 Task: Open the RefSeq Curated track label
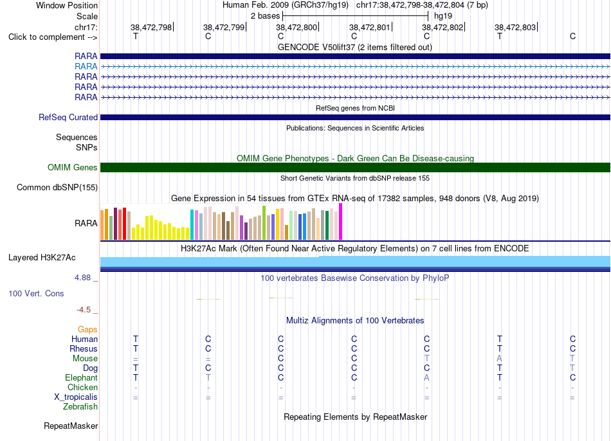[x=68, y=117]
